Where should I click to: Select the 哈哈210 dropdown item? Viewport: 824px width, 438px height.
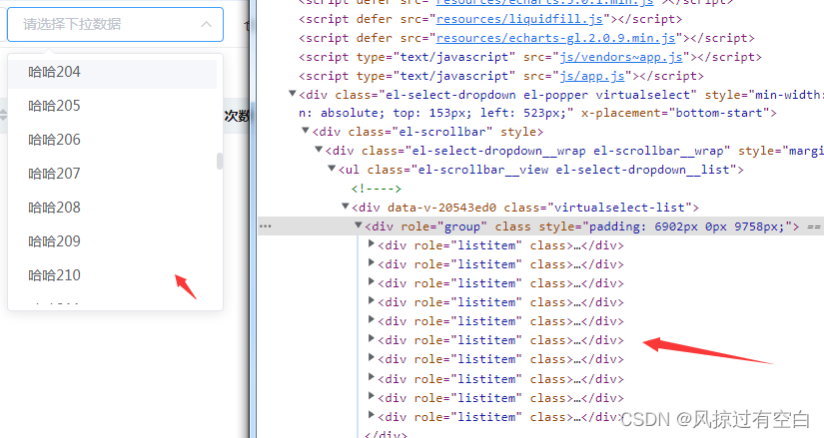pos(112,275)
